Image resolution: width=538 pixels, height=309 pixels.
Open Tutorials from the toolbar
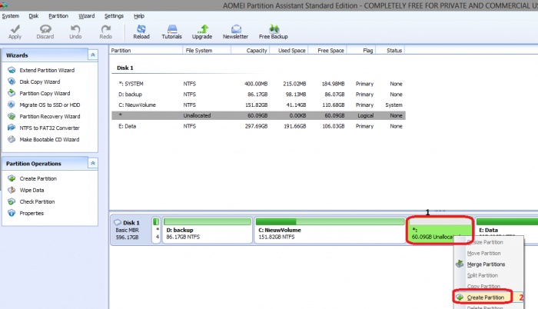pos(171,32)
